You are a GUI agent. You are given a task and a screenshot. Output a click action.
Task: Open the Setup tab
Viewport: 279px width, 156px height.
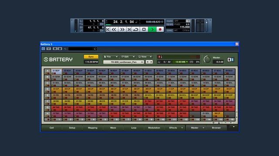(x=72, y=128)
